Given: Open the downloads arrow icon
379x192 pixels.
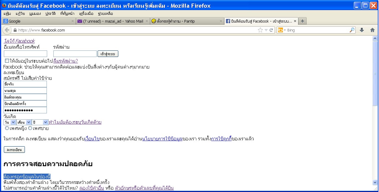Looking at the screenshot, I should (362, 30).
